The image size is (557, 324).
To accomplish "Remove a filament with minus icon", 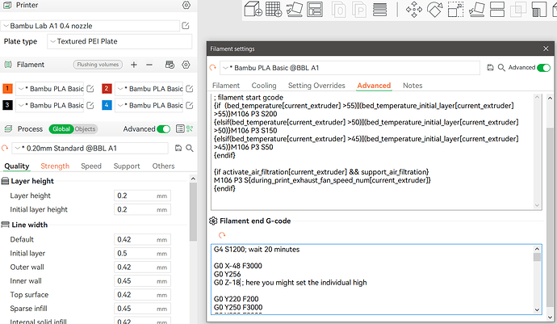I will [149, 65].
